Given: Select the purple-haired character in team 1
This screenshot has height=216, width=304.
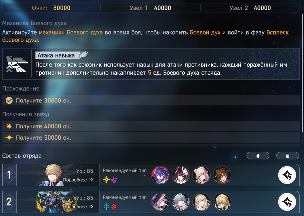Looking at the screenshot, I should point(160,175).
